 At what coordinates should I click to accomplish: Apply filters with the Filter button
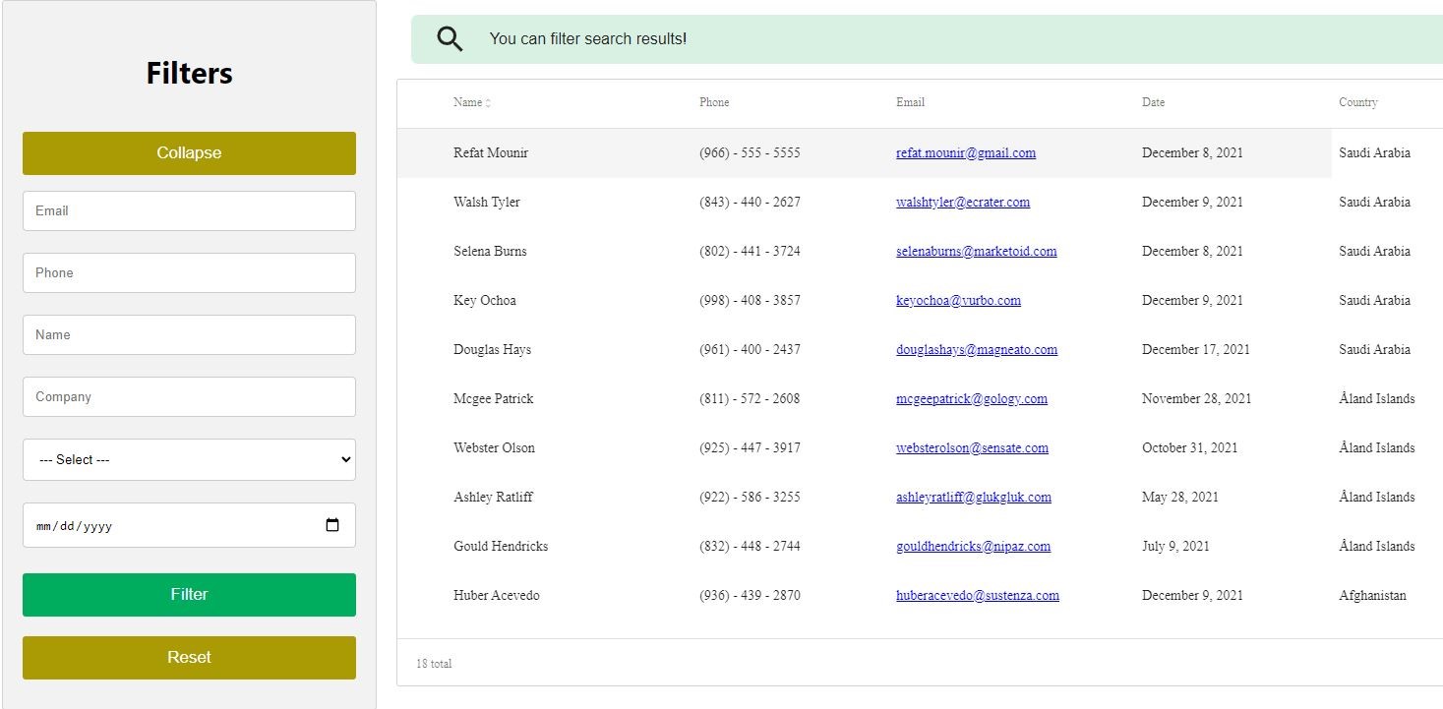click(x=189, y=594)
